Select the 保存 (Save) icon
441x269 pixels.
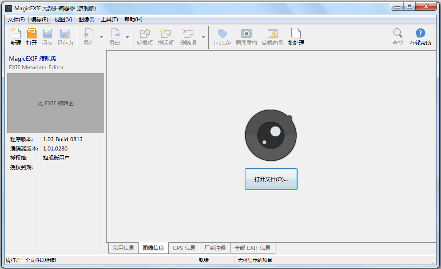(48, 36)
